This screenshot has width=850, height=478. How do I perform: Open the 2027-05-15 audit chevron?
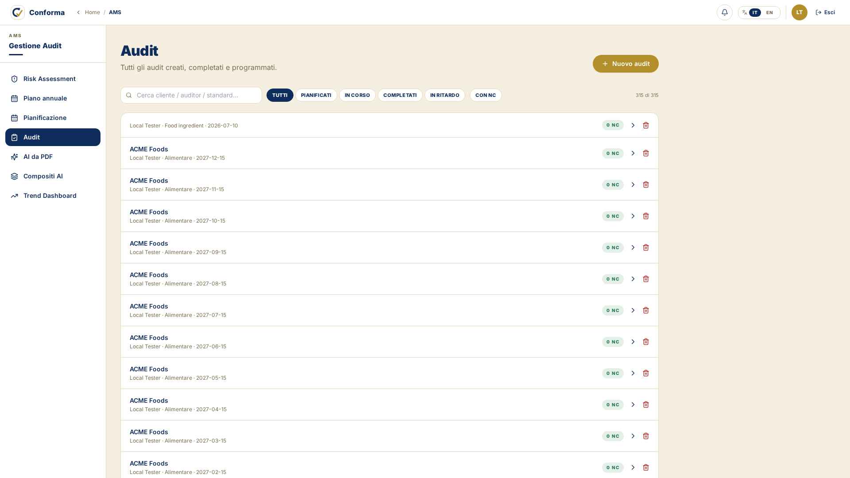point(633,373)
